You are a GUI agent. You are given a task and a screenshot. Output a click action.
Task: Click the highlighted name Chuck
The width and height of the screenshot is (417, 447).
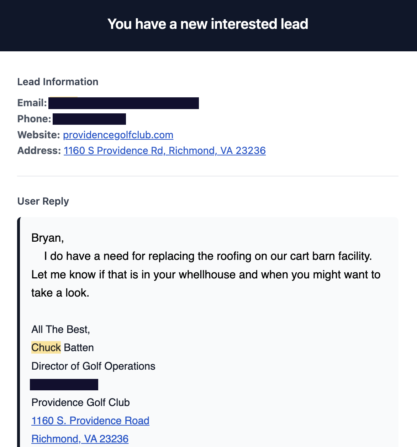pyautogui.click(x=46, y=348)
